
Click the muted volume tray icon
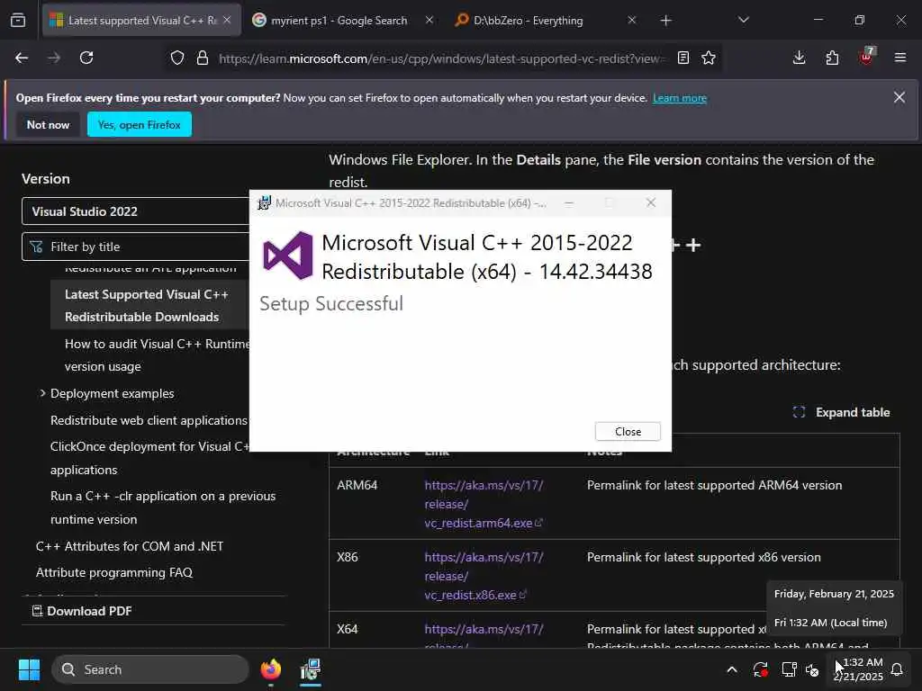812,669
